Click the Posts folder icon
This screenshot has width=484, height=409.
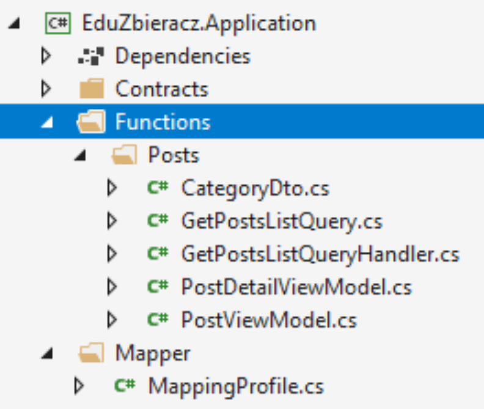124,155
